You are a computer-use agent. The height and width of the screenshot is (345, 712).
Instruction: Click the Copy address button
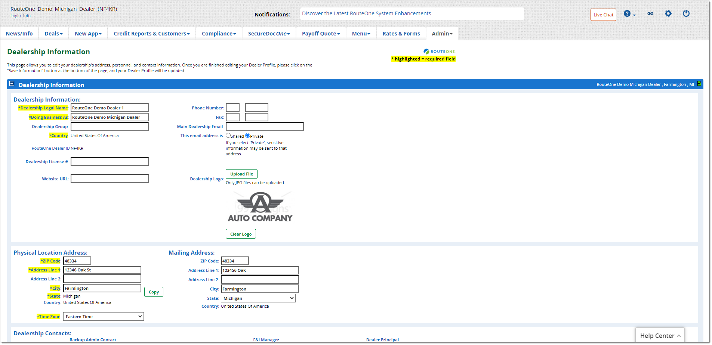click(x=154, y=292)
